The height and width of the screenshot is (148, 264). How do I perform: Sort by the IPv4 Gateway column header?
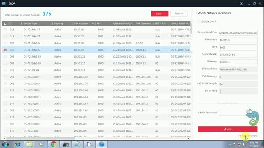pyautogui.click(x=143, y=23)
